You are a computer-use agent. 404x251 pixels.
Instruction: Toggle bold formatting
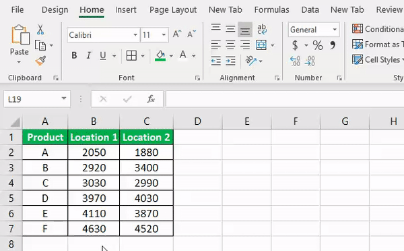[x=74, y=55]
